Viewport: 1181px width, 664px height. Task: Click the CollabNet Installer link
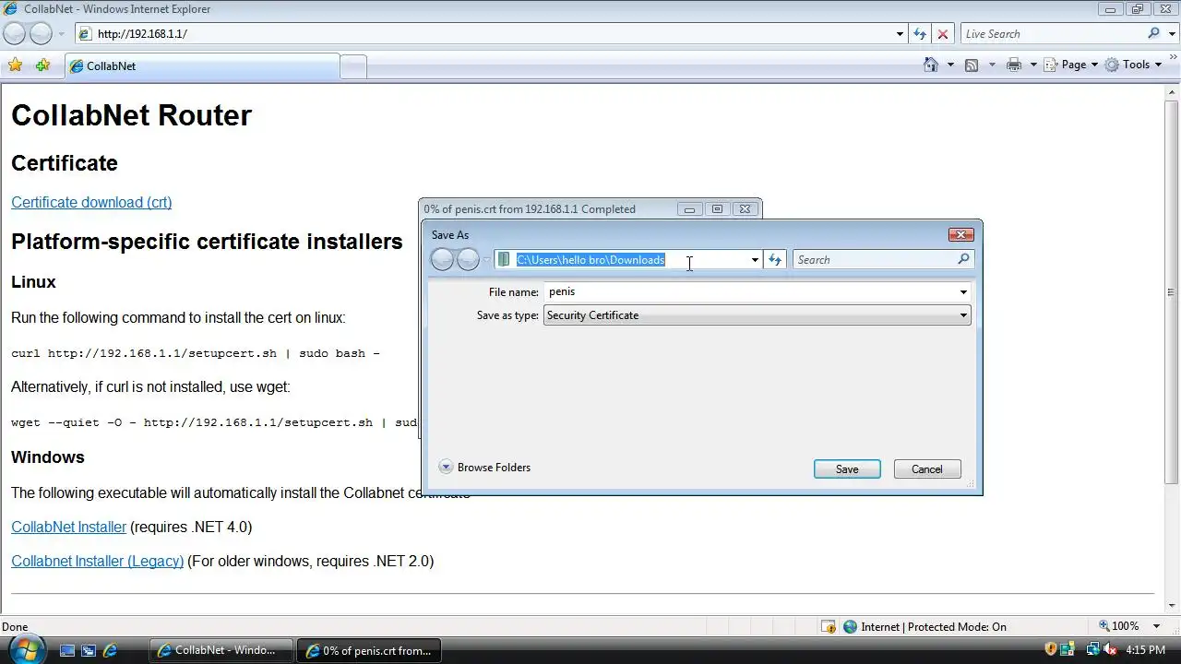(68, 527)
